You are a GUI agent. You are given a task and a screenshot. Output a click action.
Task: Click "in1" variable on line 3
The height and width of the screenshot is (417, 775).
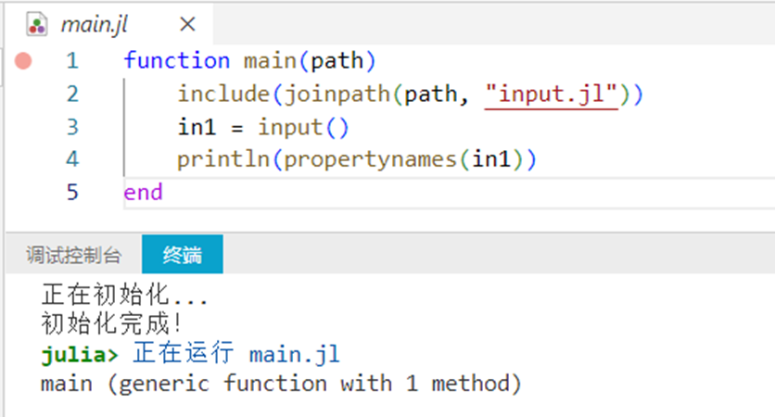(x=197, y=127)
